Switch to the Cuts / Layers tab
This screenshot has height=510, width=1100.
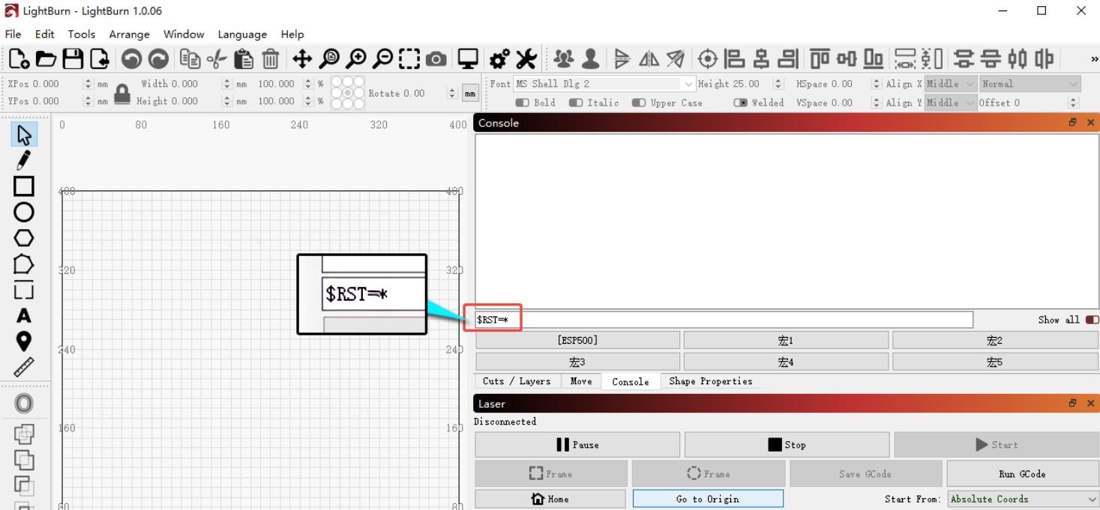pyautogui.click(x=517, y=381)
